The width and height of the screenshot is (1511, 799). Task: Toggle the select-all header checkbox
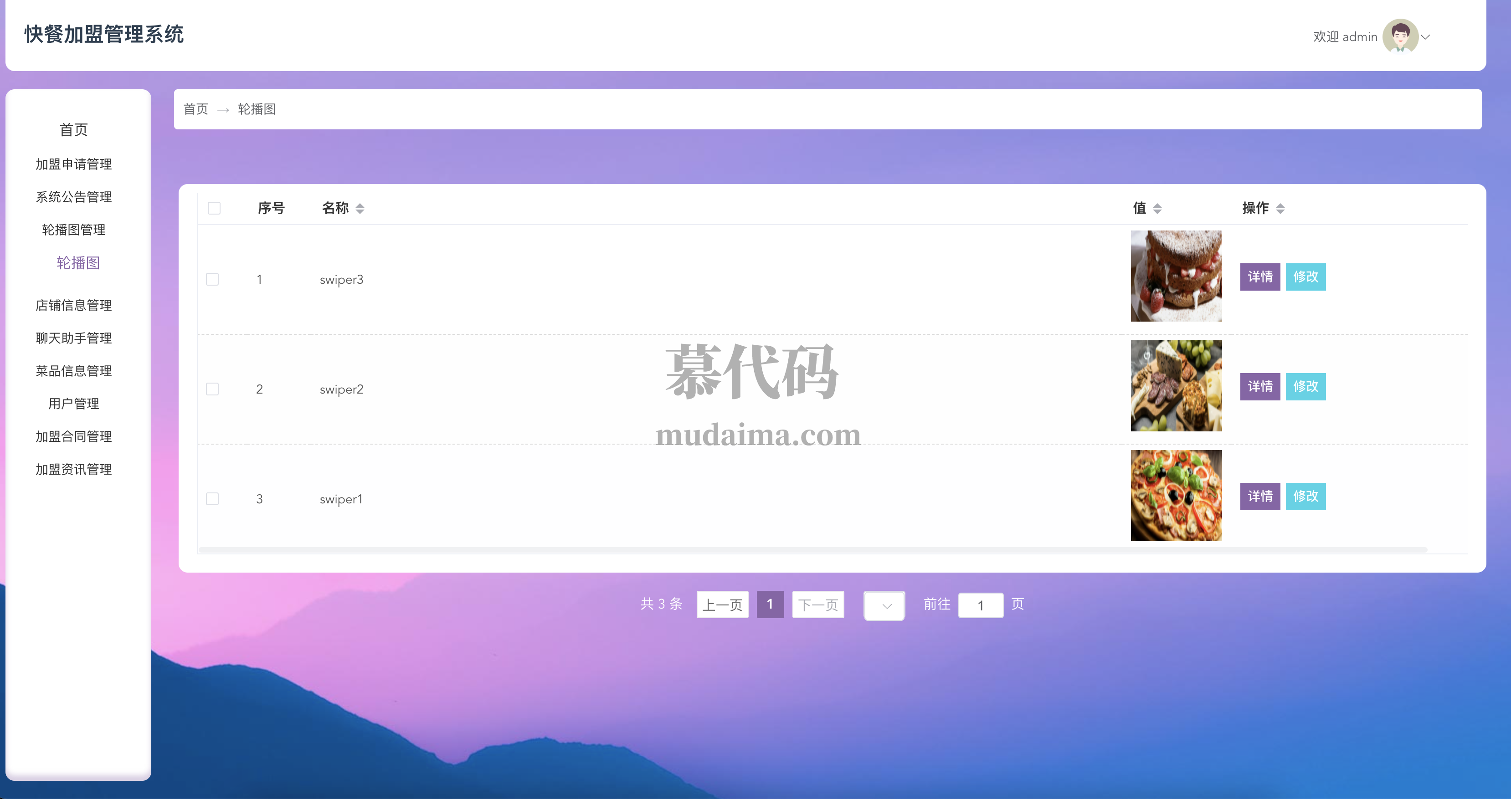click(x=214, y=209)
